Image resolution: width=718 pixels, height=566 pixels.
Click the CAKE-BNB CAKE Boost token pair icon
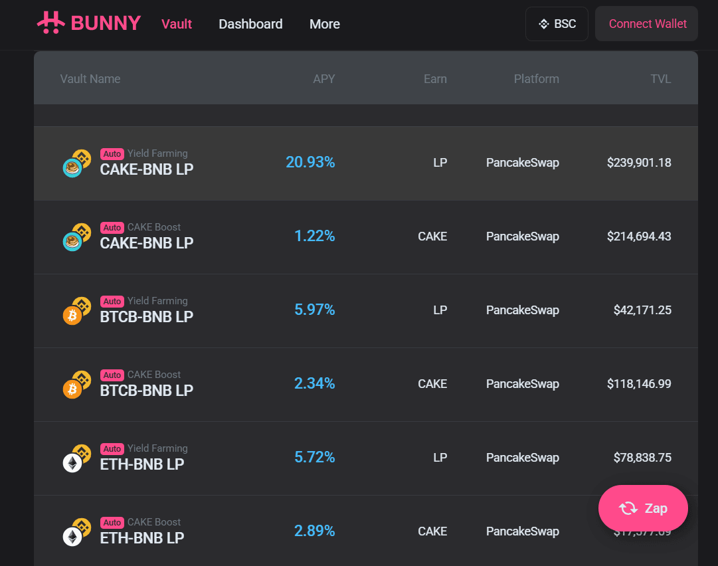tap(77, 237)
